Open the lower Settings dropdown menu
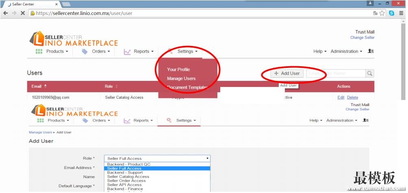This screenshot has height=193, width=408. click(186, 120)
